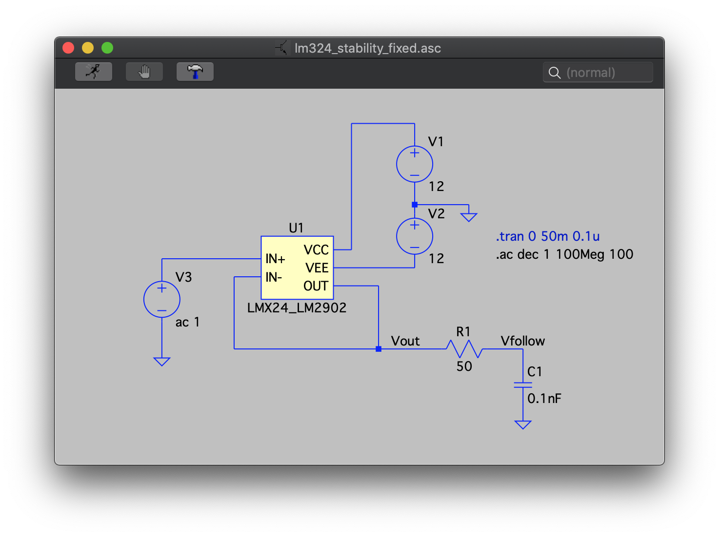The height and width of the screenshot is (537, 719).
Task: Select the ground symbol below C1
Action: tap(522, 424)
